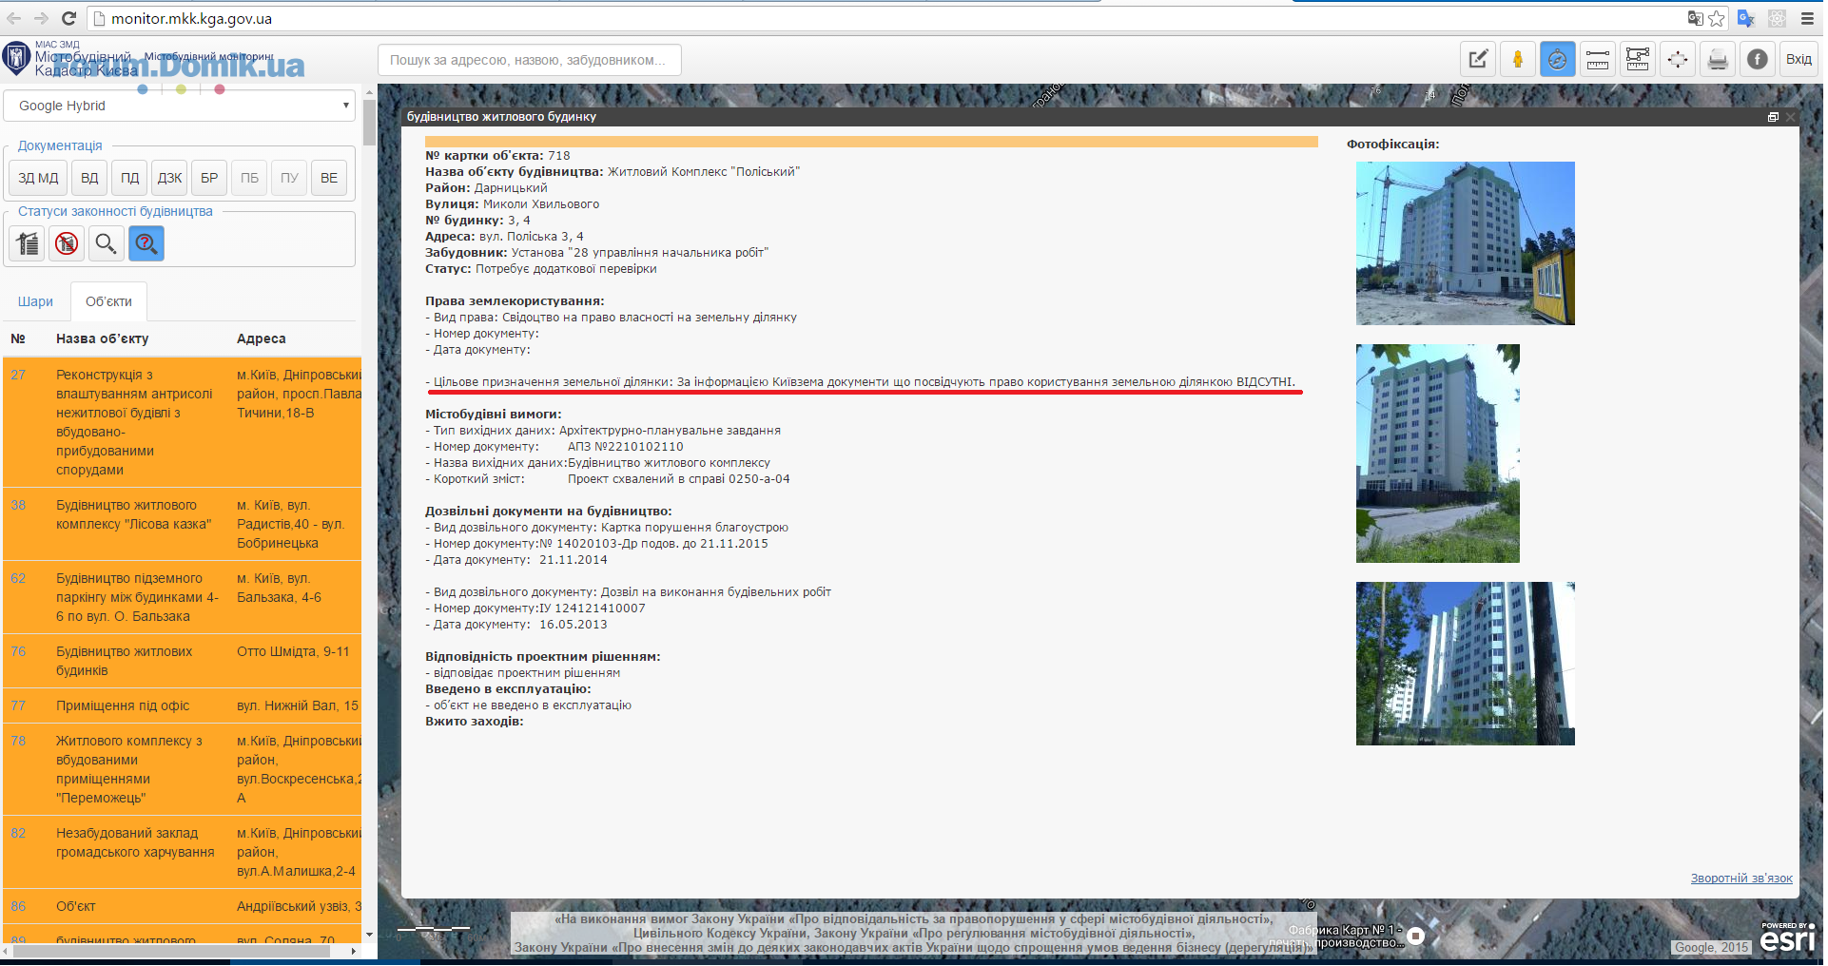Toggle the ЗД МД documentation button
The image size is (1828, 966).
[x=38, y=178]
